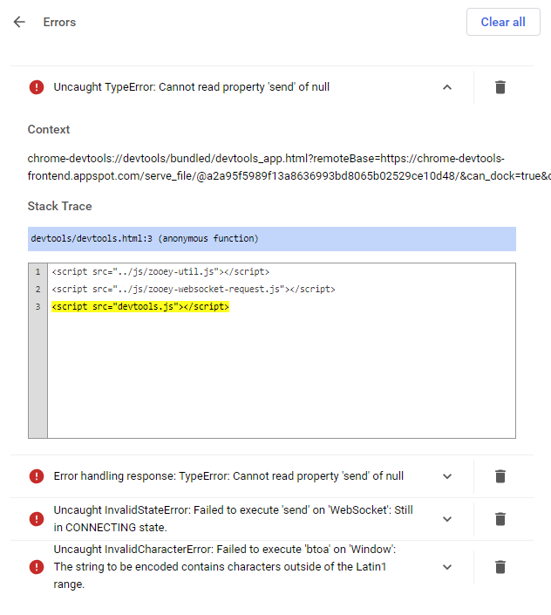The height and width of the screenshot is (615, 551).
Task: Click the chrome-devtools context URL text
Action: pos(289,167)
